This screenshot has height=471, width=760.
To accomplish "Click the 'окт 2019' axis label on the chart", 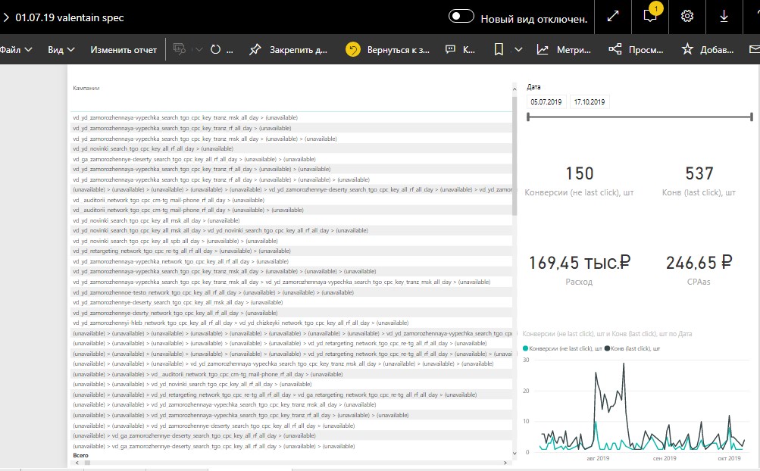I will tap(729, 458).
